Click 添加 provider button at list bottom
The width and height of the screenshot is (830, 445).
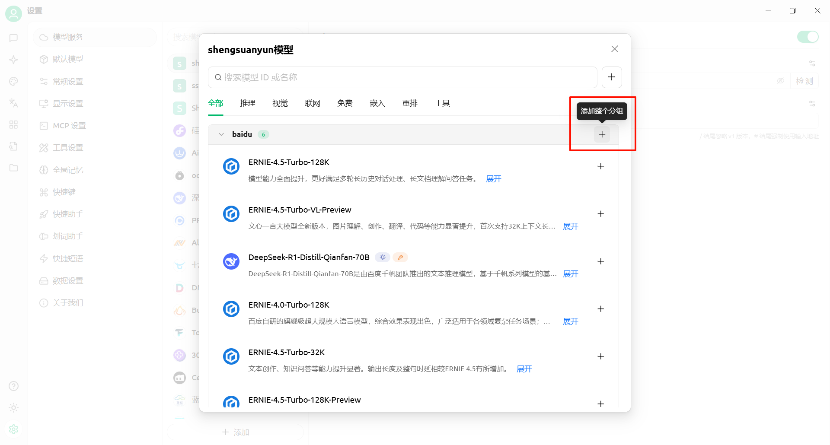(x=235, y=432)
